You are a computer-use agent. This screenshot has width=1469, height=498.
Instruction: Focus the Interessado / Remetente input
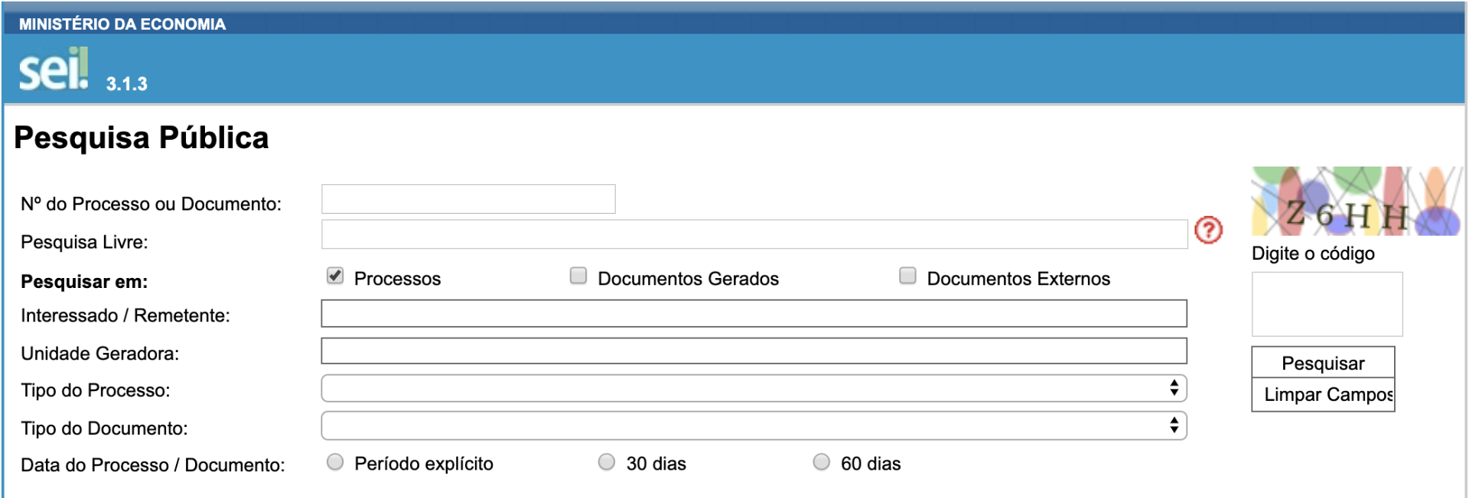point(754,314)
